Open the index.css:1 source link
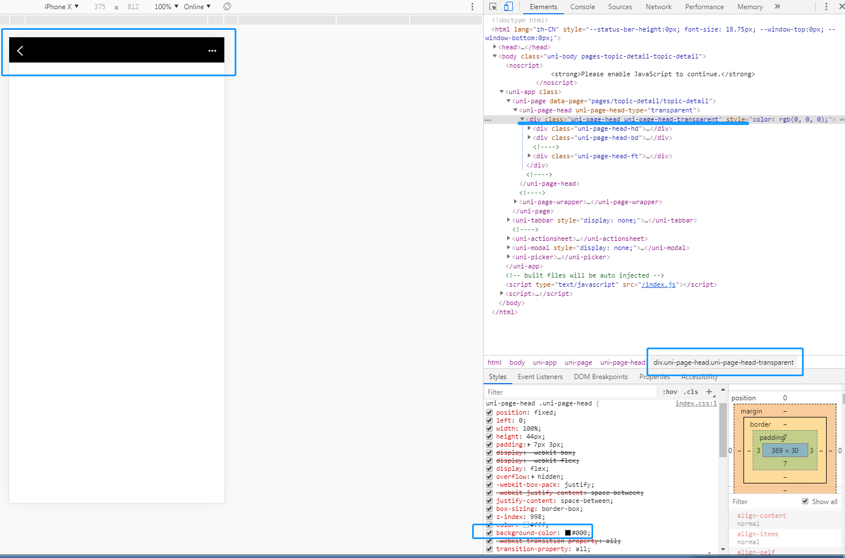Screen dimensions: 845x558 tap(696, 403)
